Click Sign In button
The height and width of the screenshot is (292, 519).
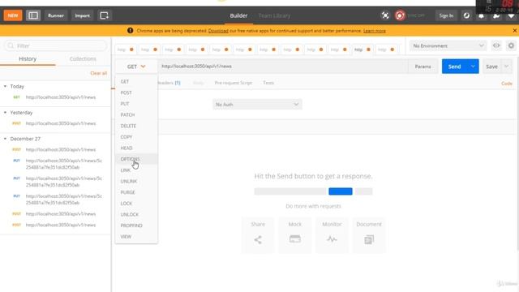pos(446,15)
